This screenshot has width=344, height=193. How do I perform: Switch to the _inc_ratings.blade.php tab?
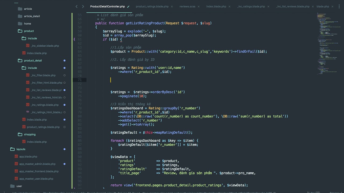point(251,6)
